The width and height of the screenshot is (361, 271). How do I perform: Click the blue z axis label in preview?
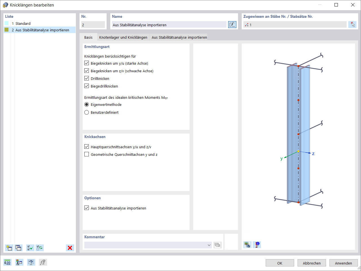(x=313, y=154)
